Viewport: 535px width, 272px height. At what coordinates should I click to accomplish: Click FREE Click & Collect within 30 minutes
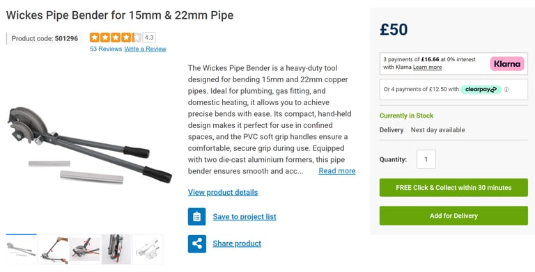[453, 187]
